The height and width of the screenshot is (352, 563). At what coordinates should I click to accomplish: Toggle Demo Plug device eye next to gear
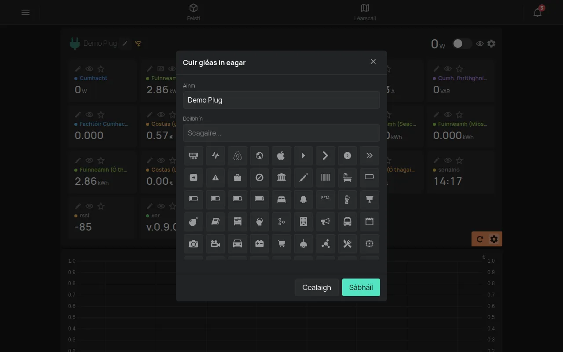pos(480,44)
